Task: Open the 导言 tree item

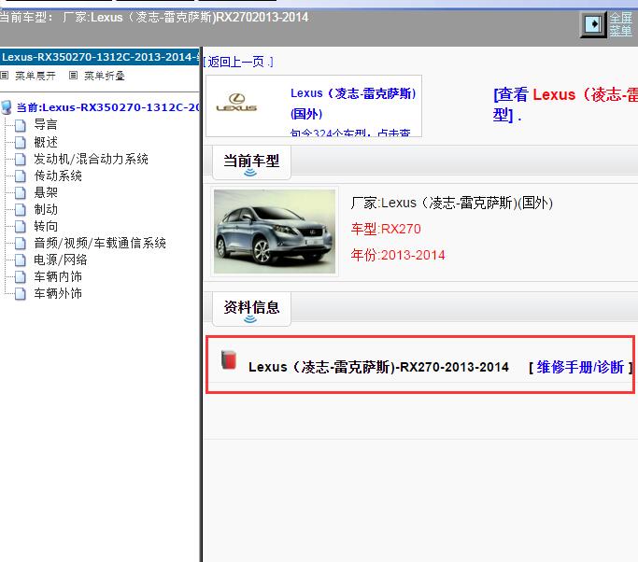Action: pos(46,124)
